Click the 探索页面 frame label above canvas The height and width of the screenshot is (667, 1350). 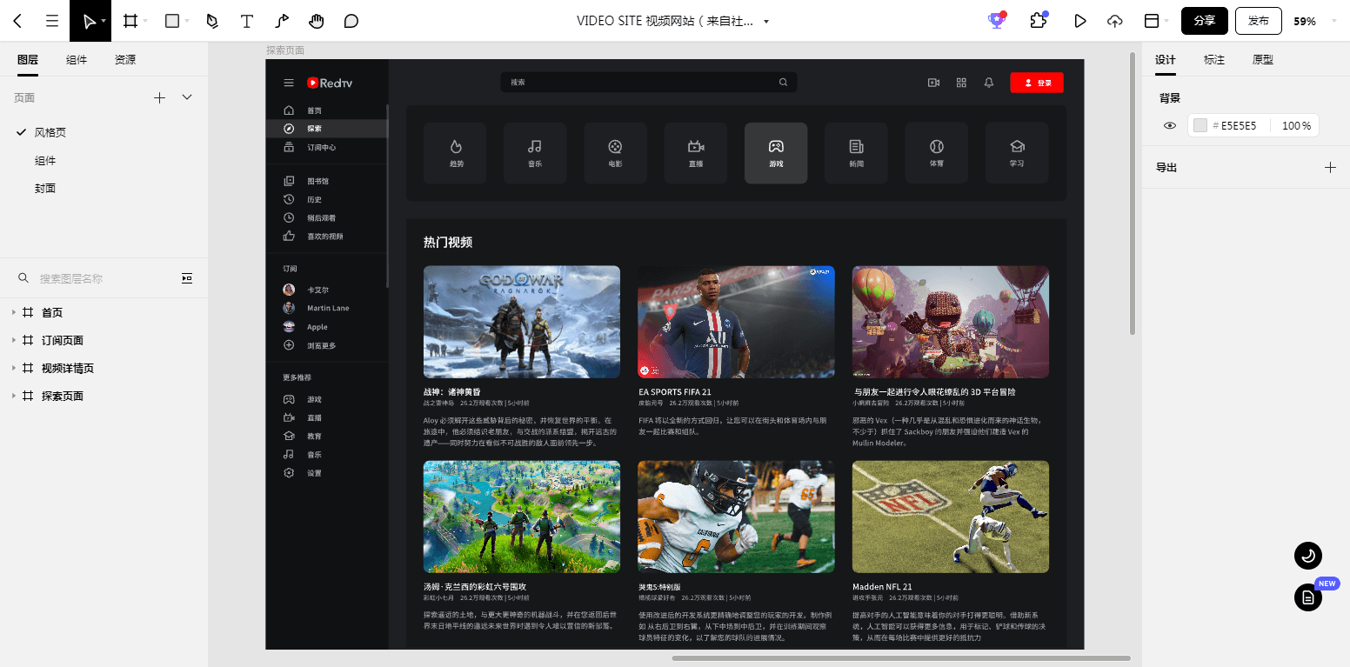285,50
